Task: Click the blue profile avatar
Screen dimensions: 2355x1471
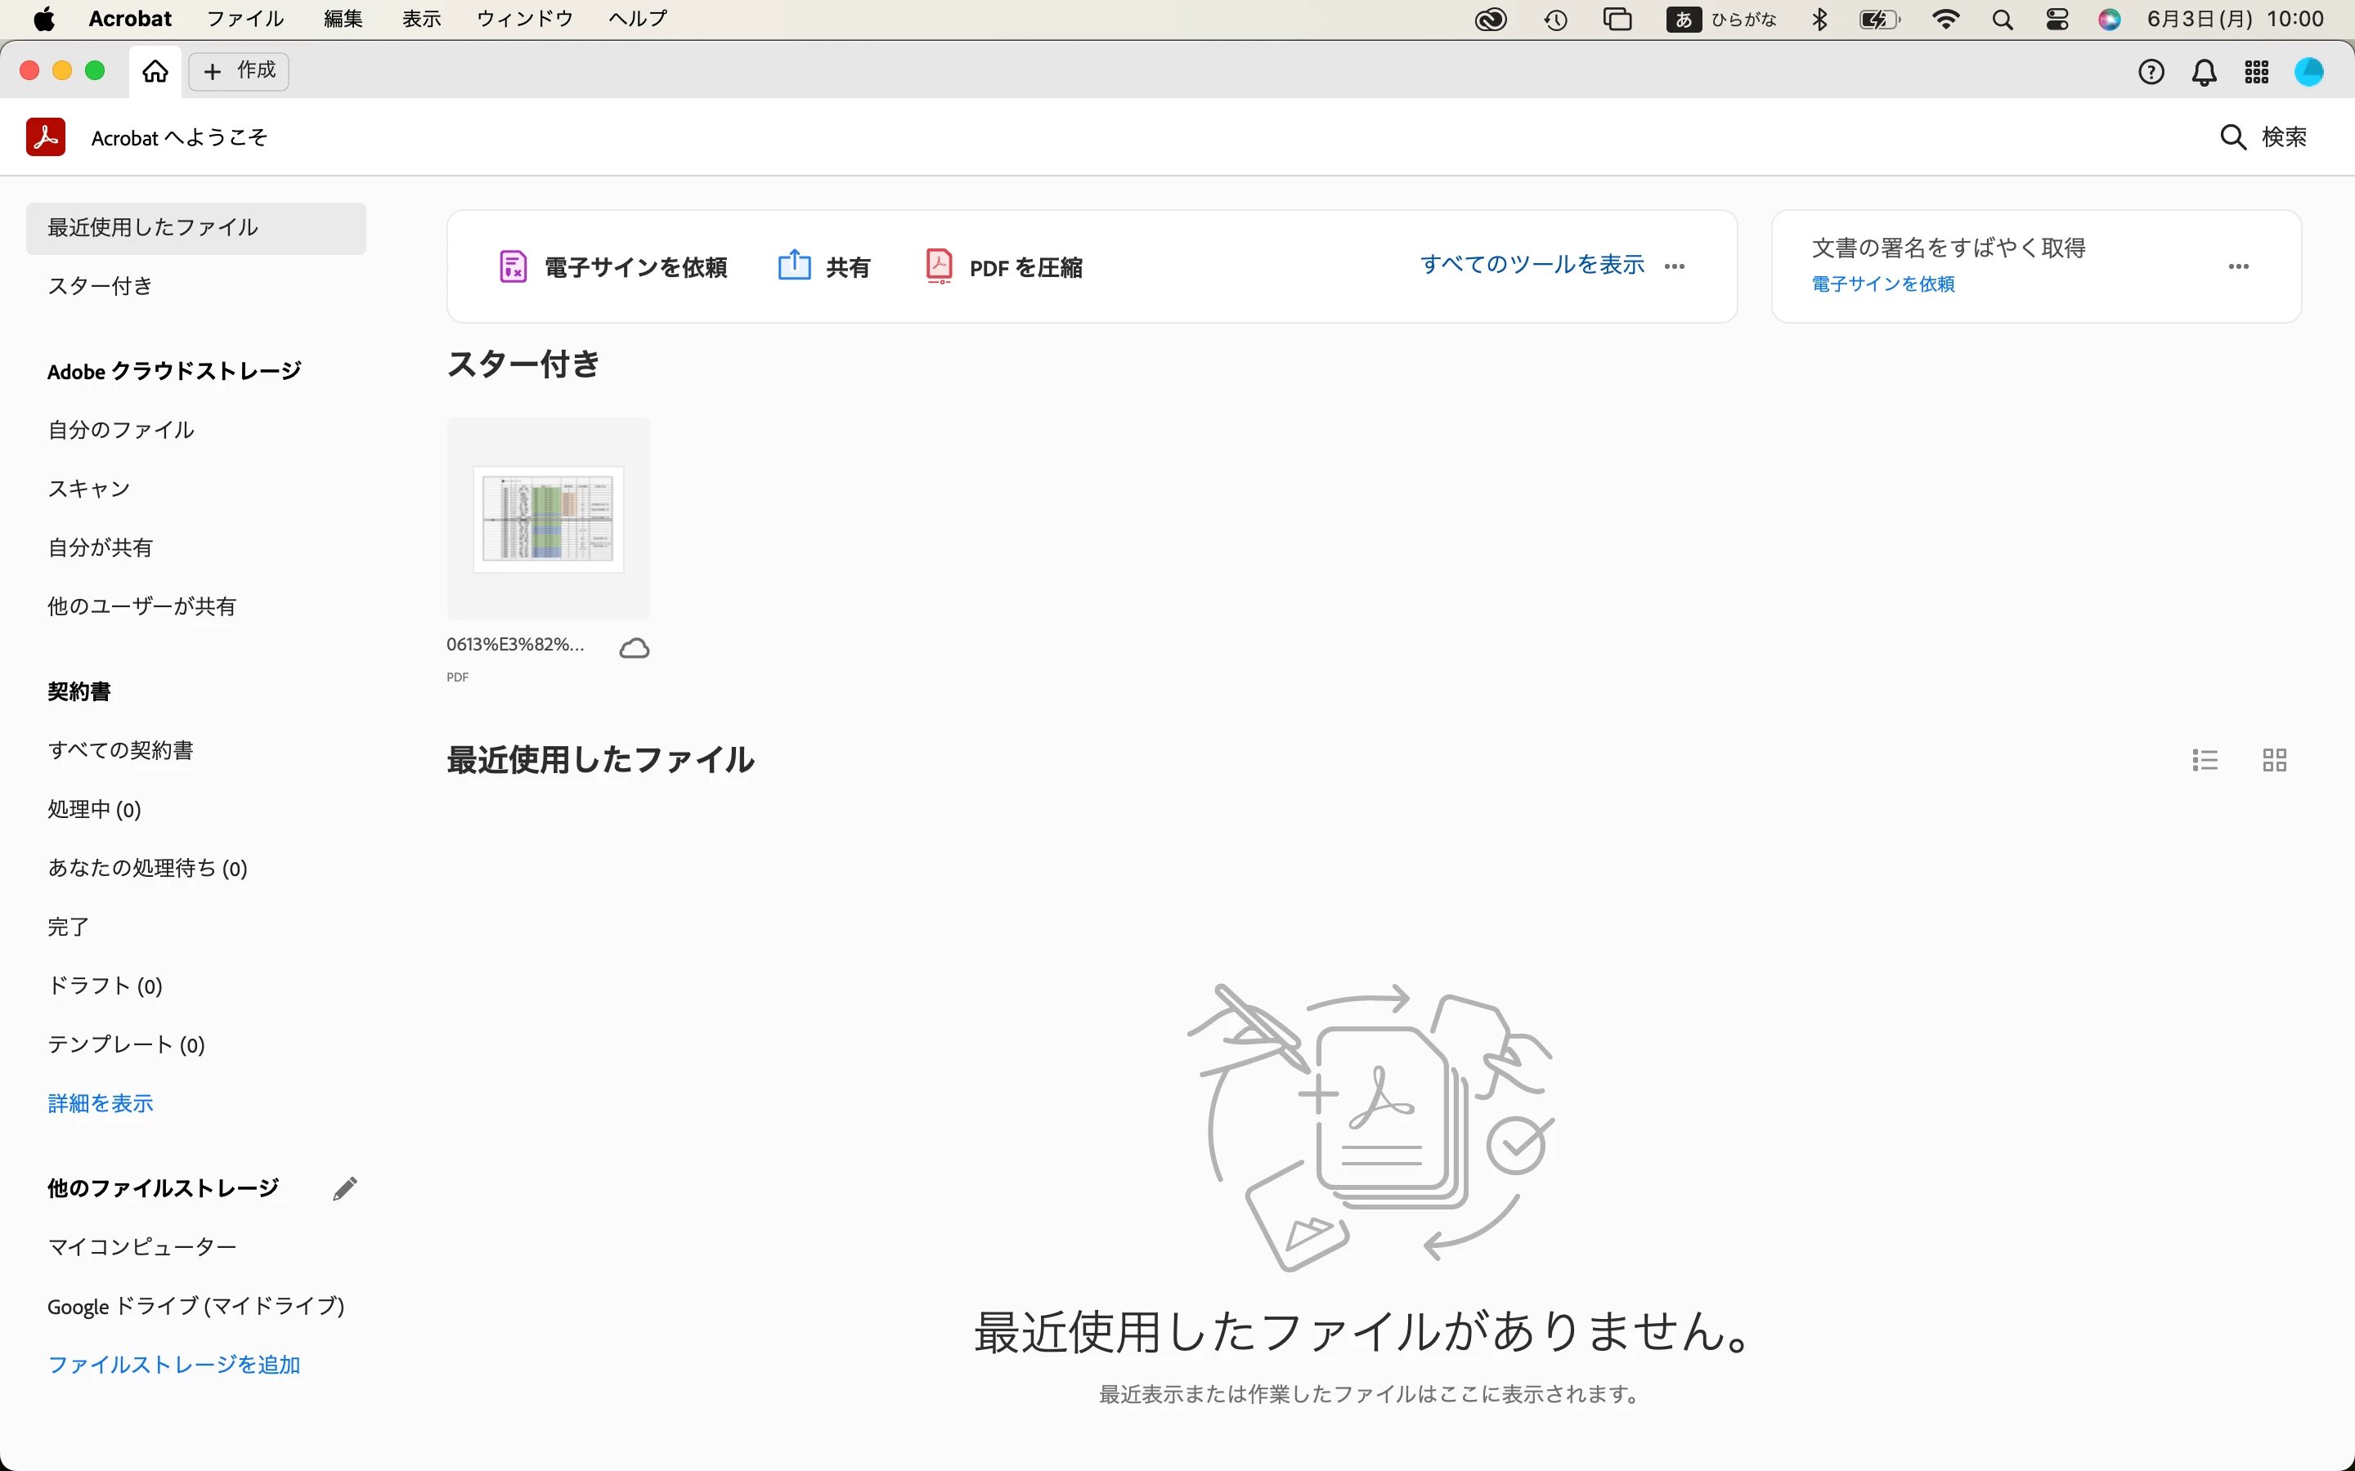Action: (2309, 72)
